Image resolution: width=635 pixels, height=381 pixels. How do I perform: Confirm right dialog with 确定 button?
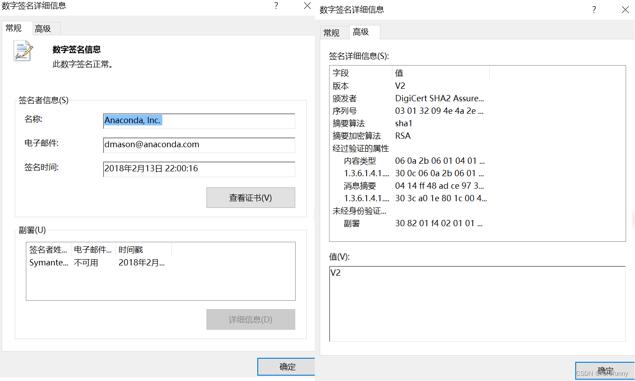point(605,371)
